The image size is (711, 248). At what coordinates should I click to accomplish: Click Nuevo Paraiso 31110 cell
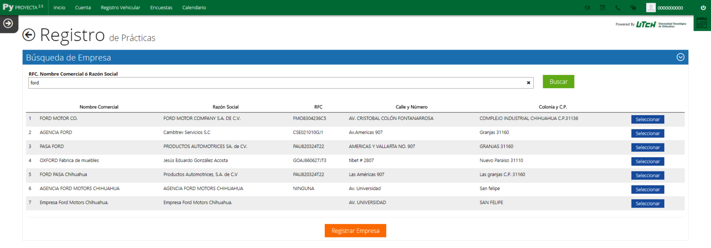[x=501, y=160]
